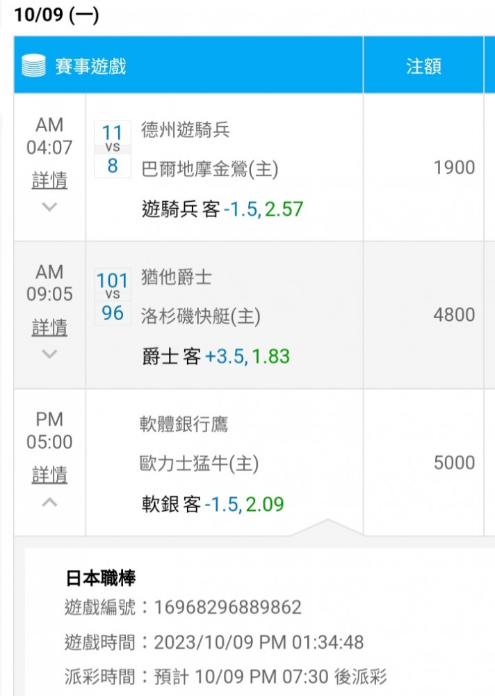495x696 pixels.
Task: Select the 注額 column header
Action: (x=423, y=66)
